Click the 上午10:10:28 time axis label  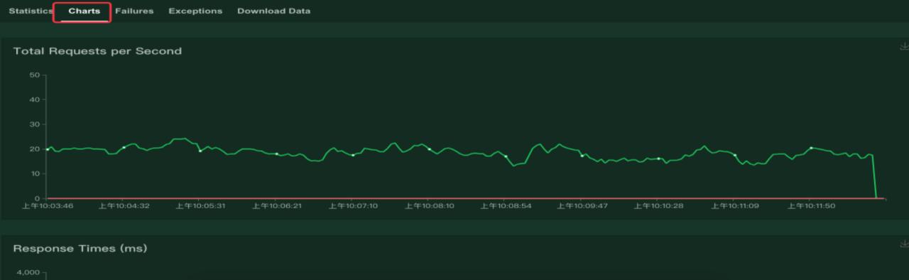click(658, 206)
